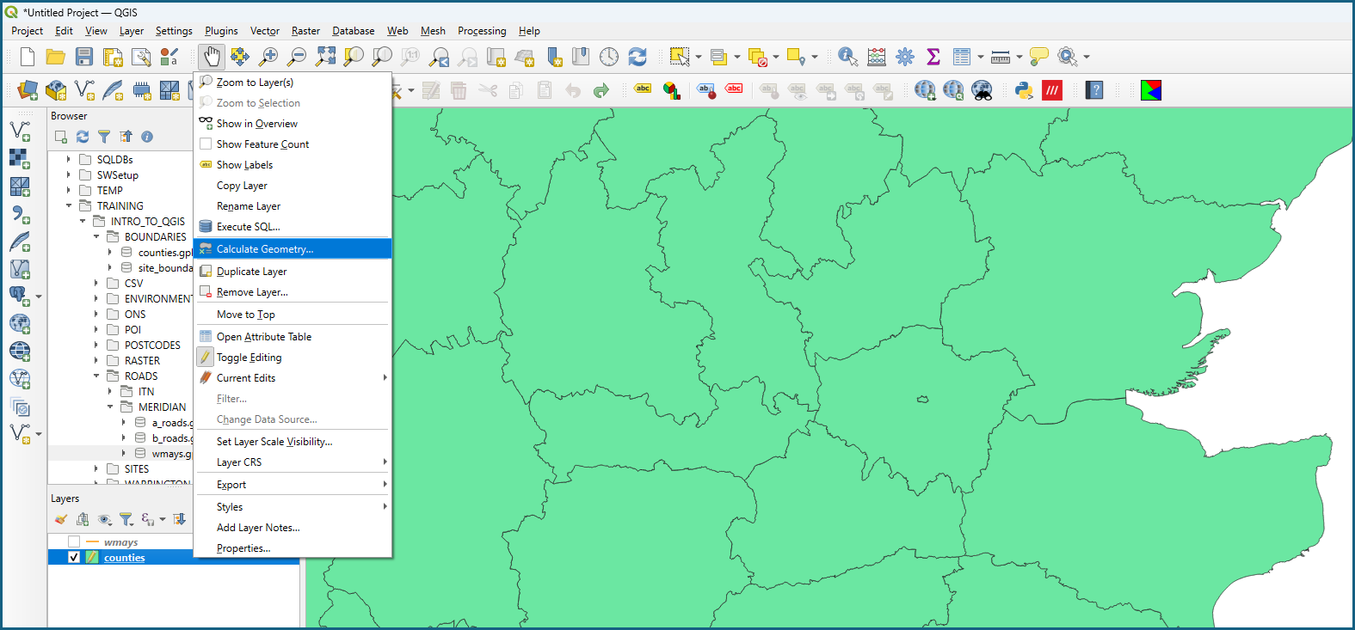Open the Plugins menu
The image size is (1355, 630).
click(x=221, y=31)
